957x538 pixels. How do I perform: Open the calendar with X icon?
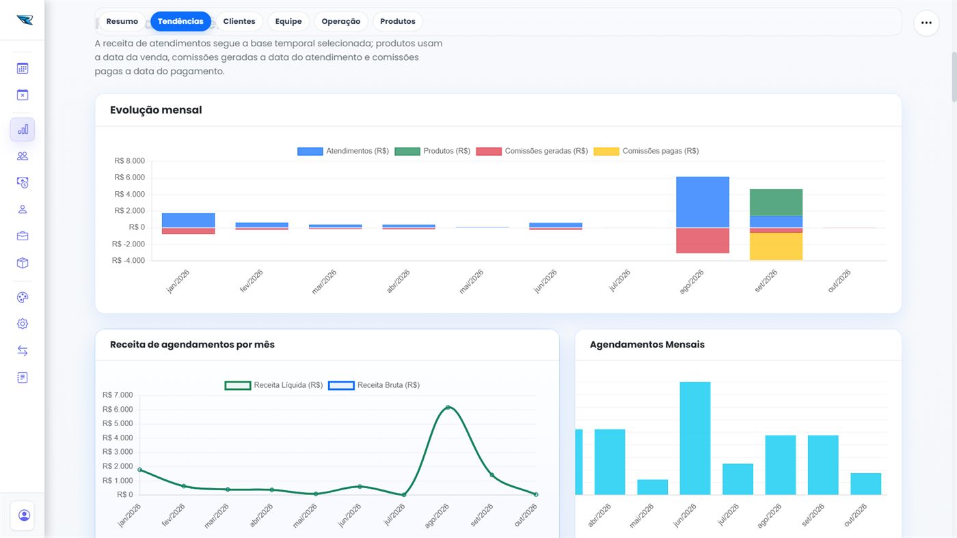[23, 95]
